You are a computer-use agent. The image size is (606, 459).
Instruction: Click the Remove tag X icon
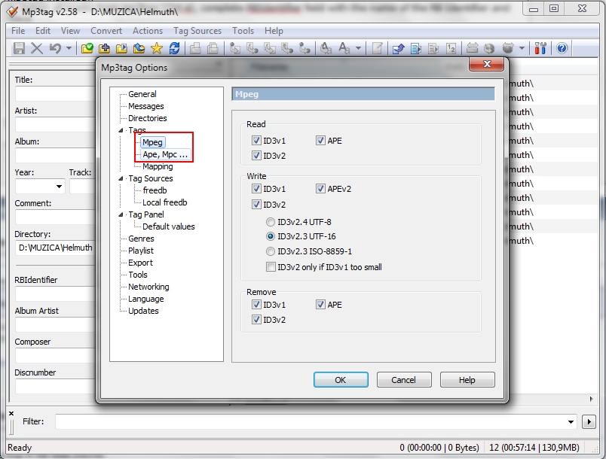click(37, 48)
